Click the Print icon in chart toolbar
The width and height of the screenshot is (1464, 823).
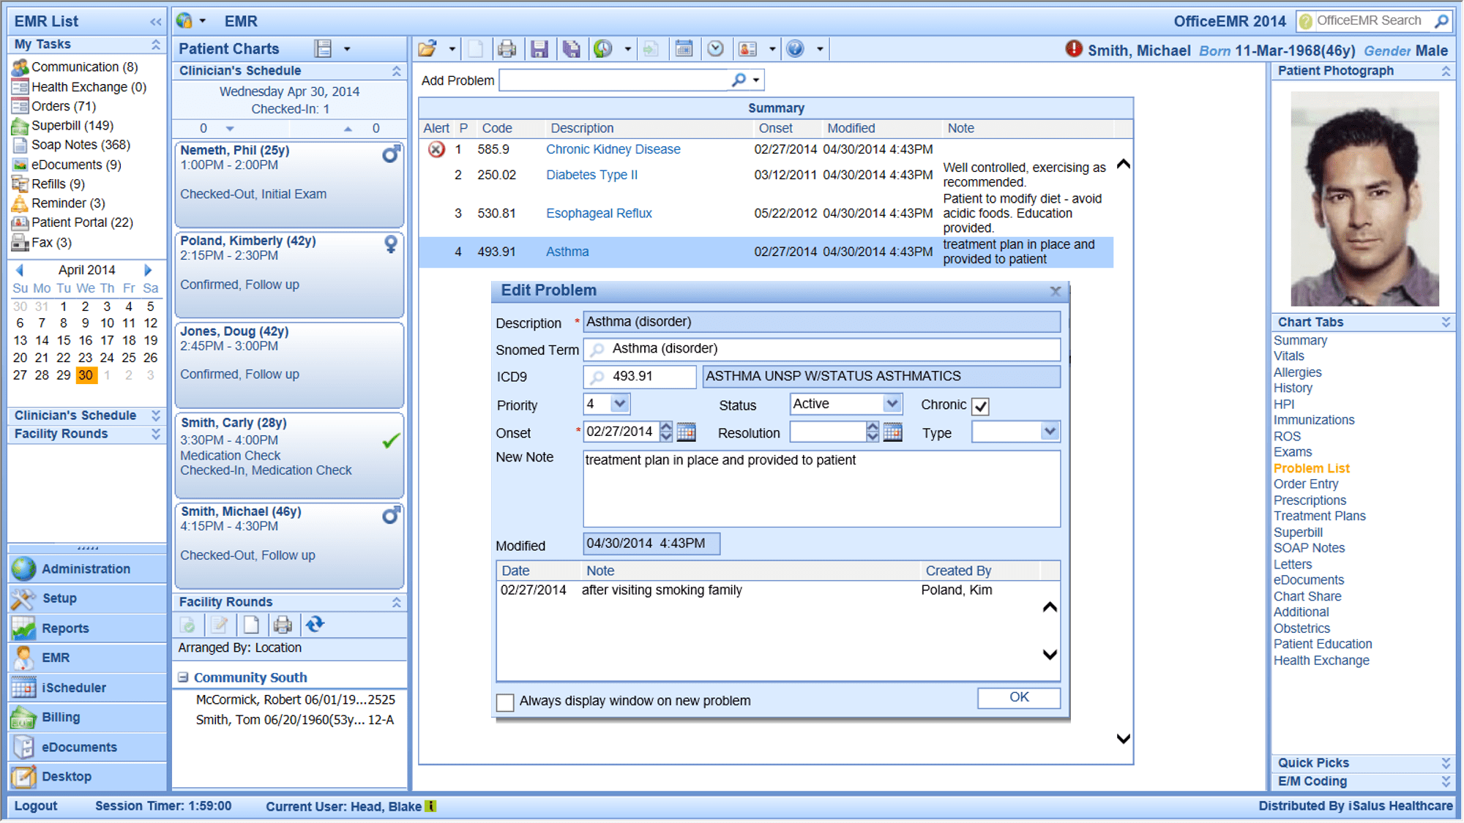tap(507, 49)
